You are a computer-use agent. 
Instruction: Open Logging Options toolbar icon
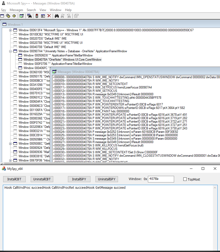click(43, 16)
